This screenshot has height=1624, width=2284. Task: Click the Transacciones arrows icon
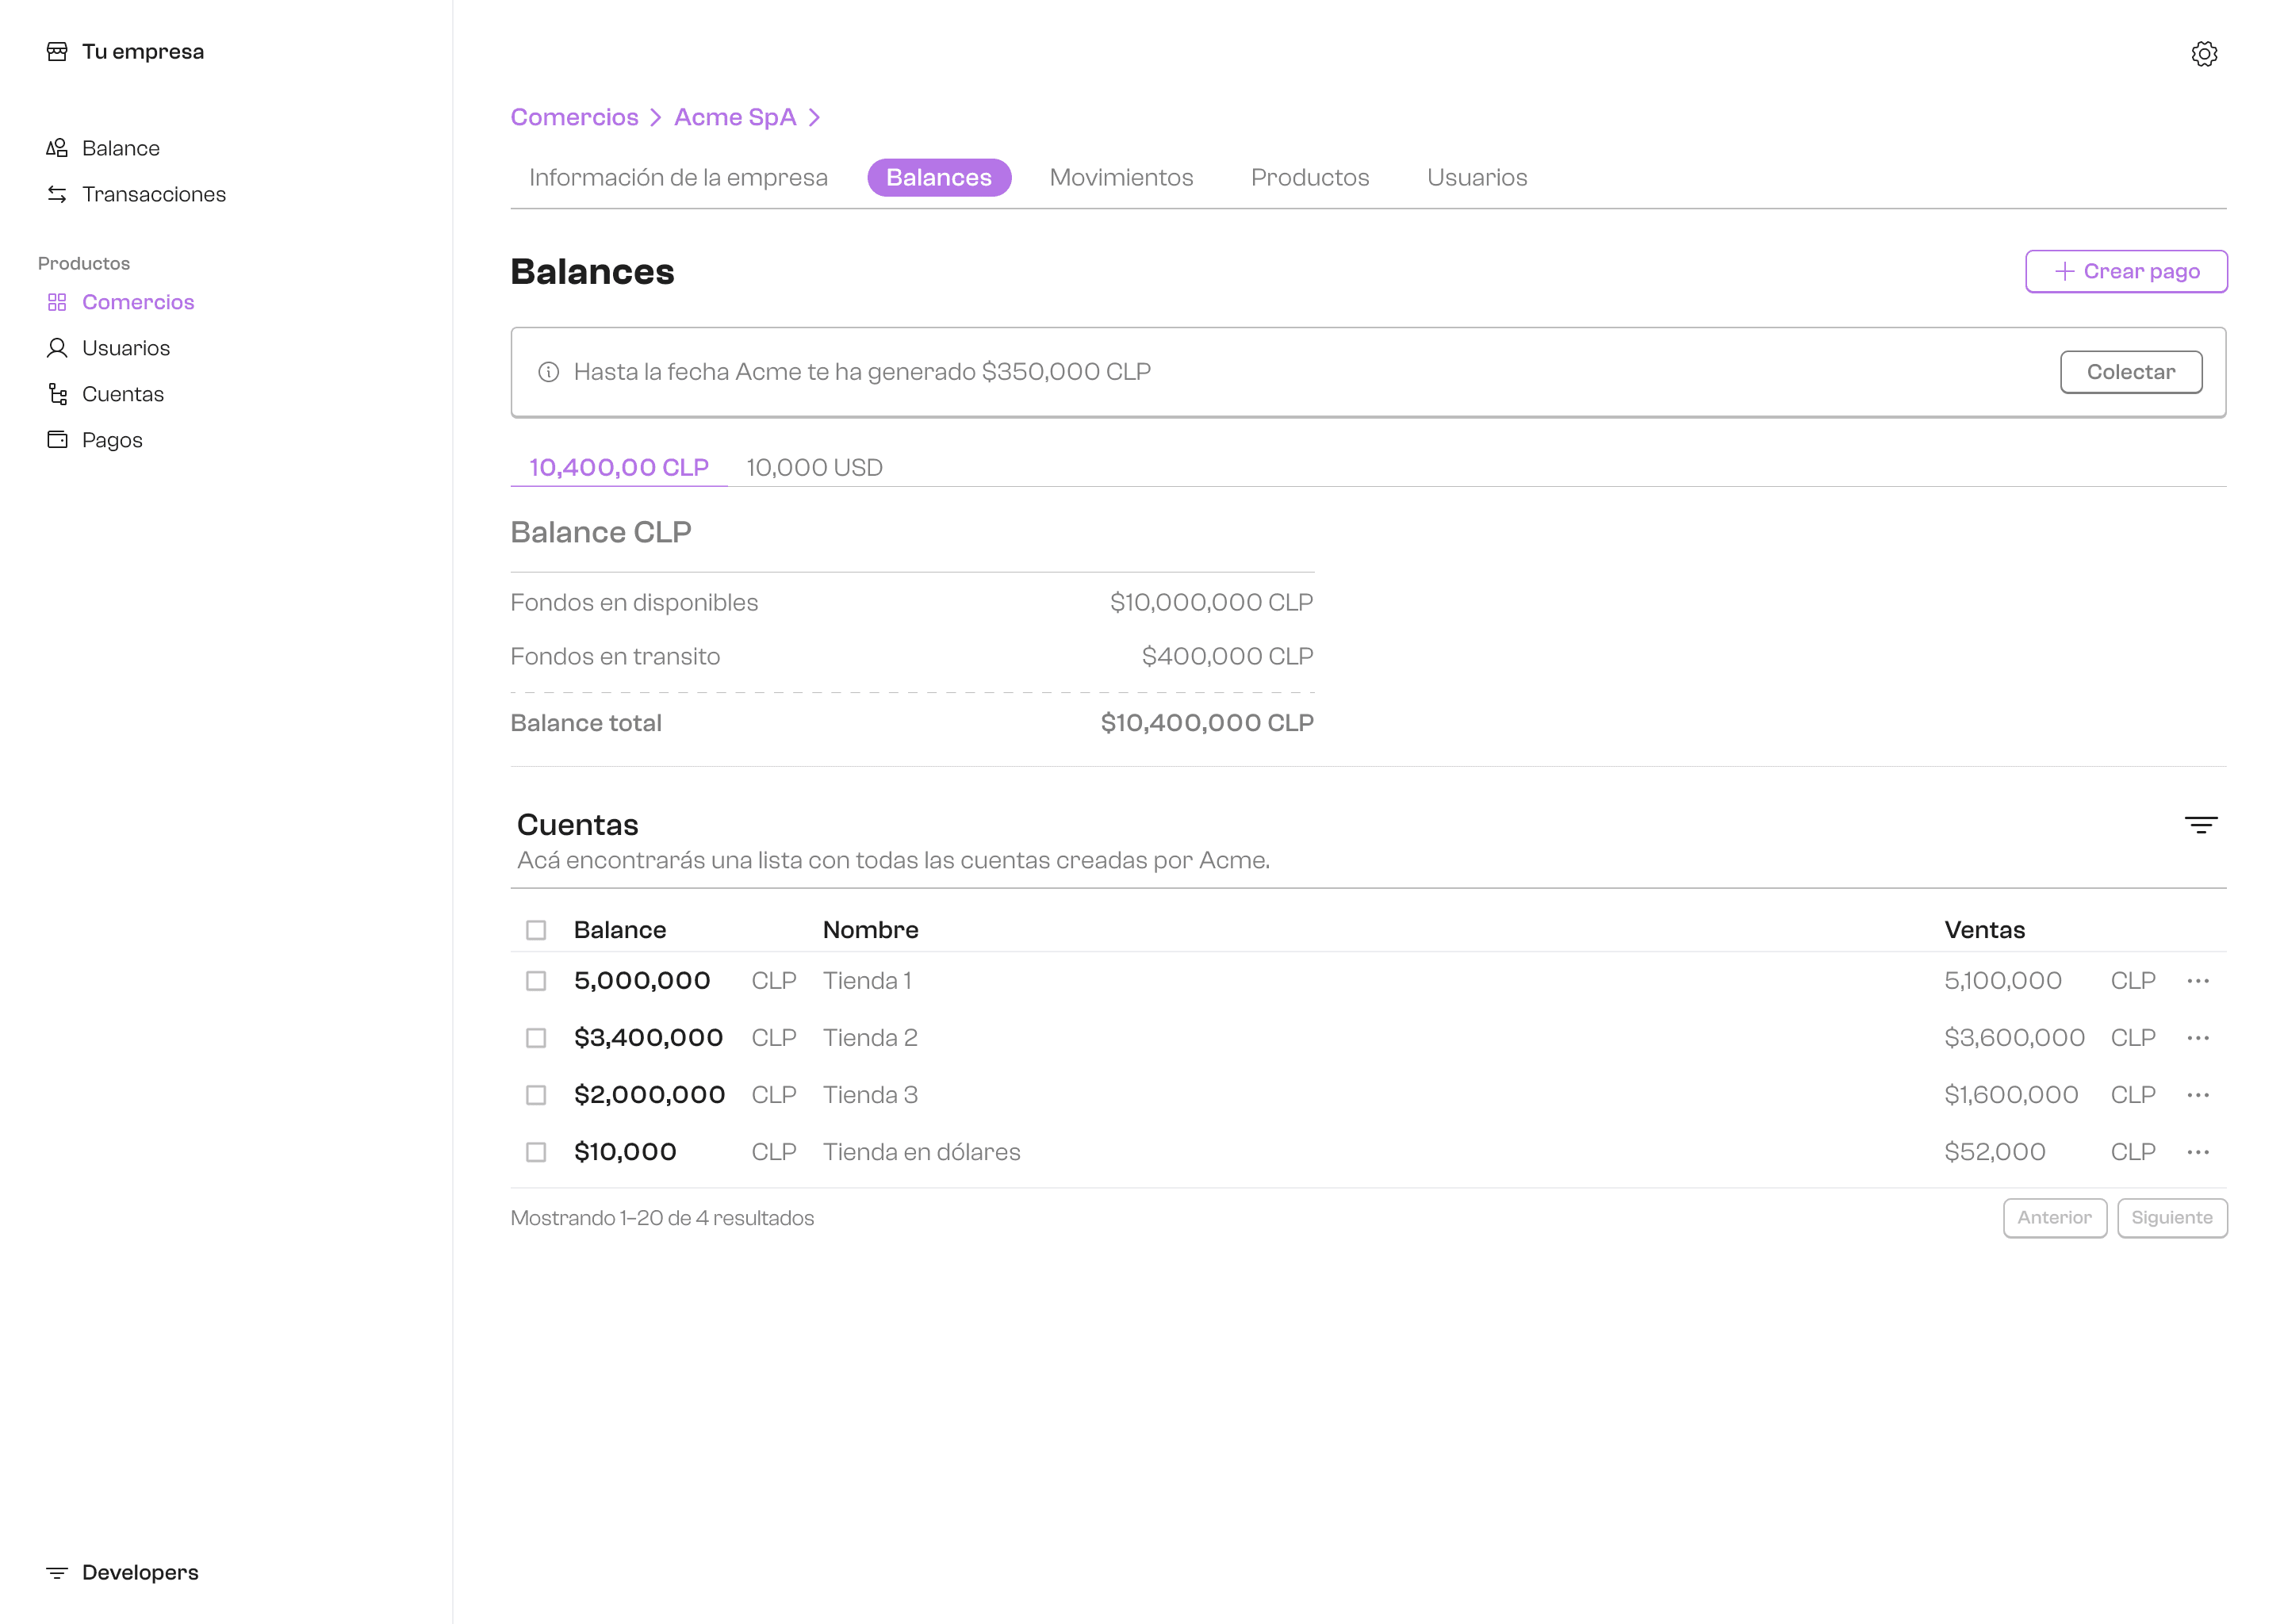point(57,194)
